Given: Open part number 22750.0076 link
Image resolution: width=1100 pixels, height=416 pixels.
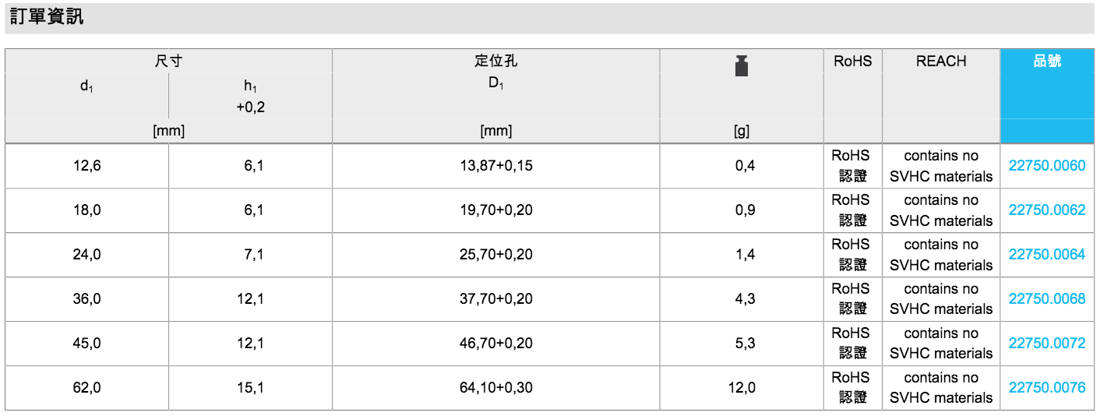Looking at the screenshot, I should [x=1046, y=387].
